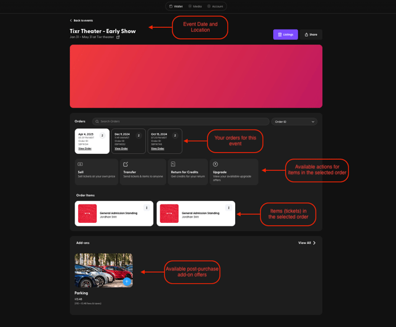Viewport: 396px width, 327px height.
Task: Open the purple Listings button
Action: pyautogui.click(x=285, y=34)
